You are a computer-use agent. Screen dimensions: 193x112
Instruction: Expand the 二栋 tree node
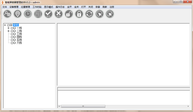click(x=8, y=31)
